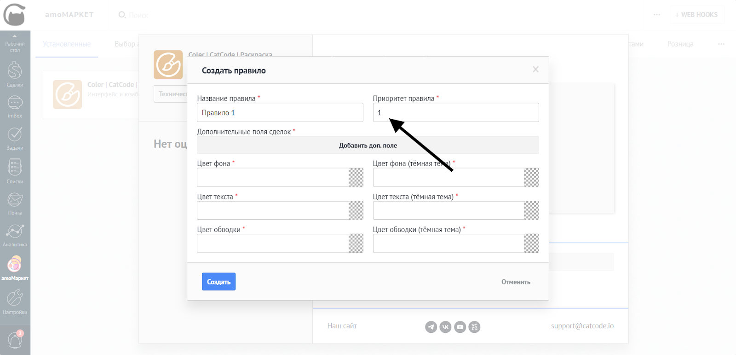Open Цвет текста (тёмная тема) color swatch
The width and height of the screenshot is (736, 355).
pyautogui.click(x=532, y=210)
